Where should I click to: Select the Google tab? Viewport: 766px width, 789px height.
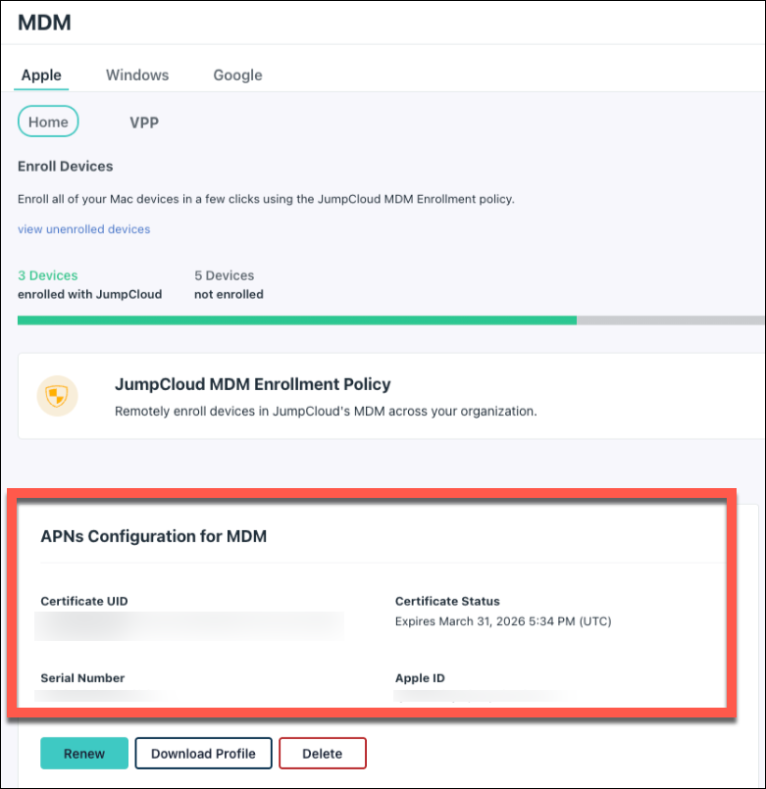[237, 75]
